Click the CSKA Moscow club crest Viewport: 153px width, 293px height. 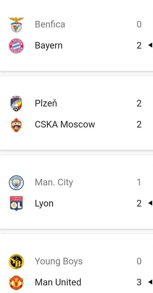pyautogui.click(x=16, y=125)
